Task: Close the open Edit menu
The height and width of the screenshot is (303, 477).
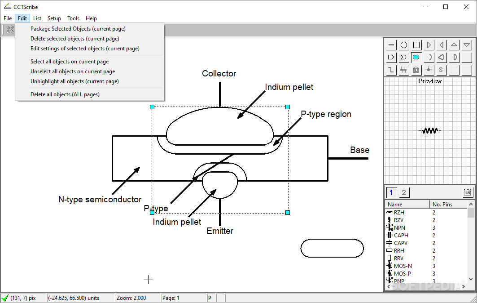Action: pos(22,18)
